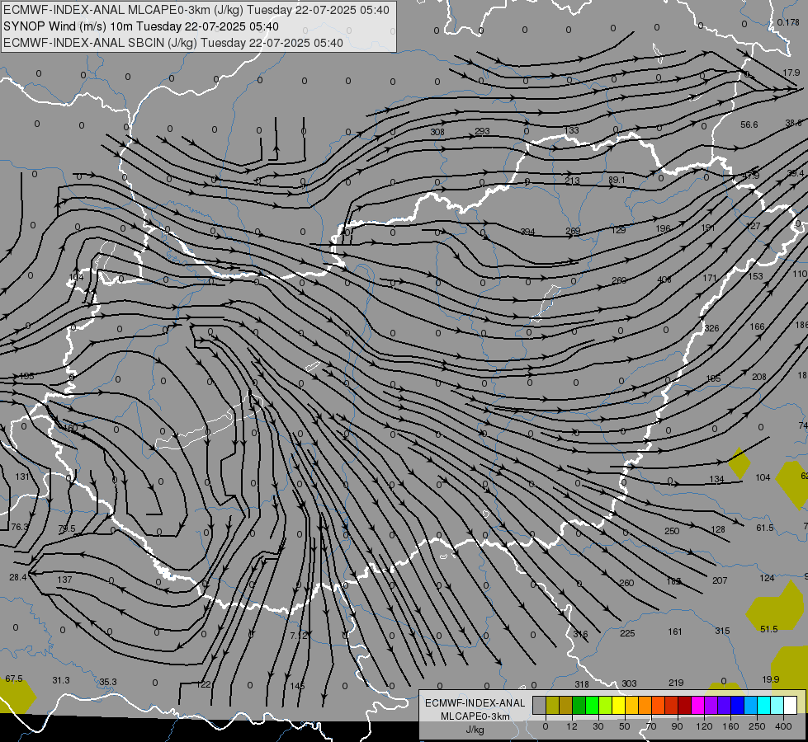Click the map value '394'
The image size is (808, 742).
tap(527, 232)
